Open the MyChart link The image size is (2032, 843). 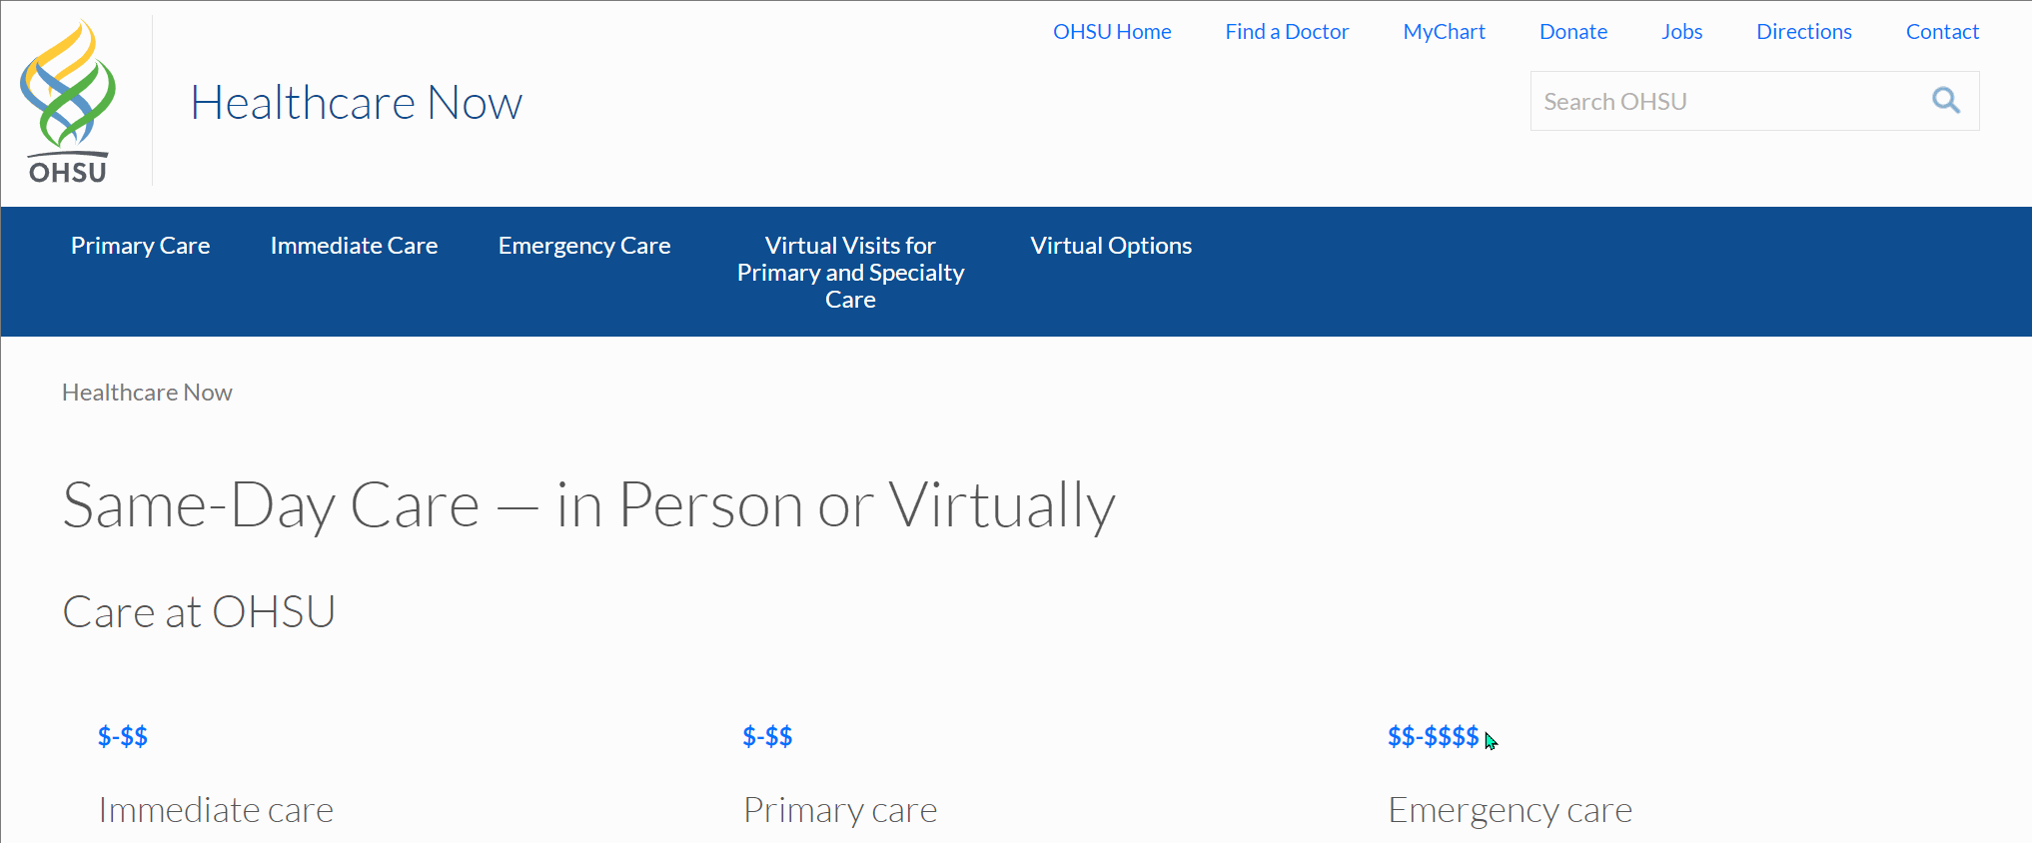1444,32
